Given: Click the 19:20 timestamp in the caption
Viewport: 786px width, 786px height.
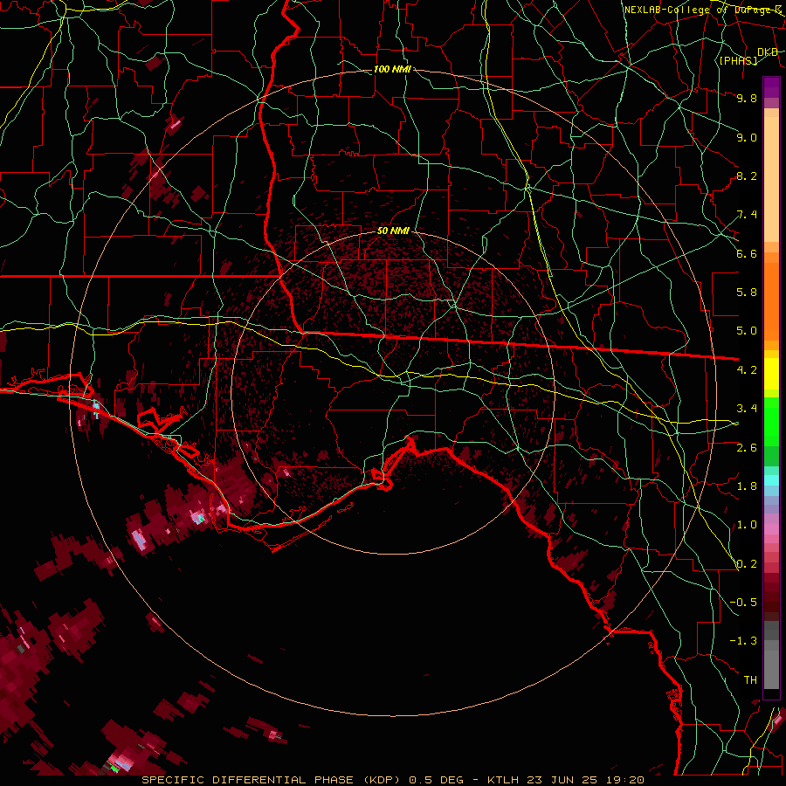Looking at the screenshot, I should tap(624, 780).
